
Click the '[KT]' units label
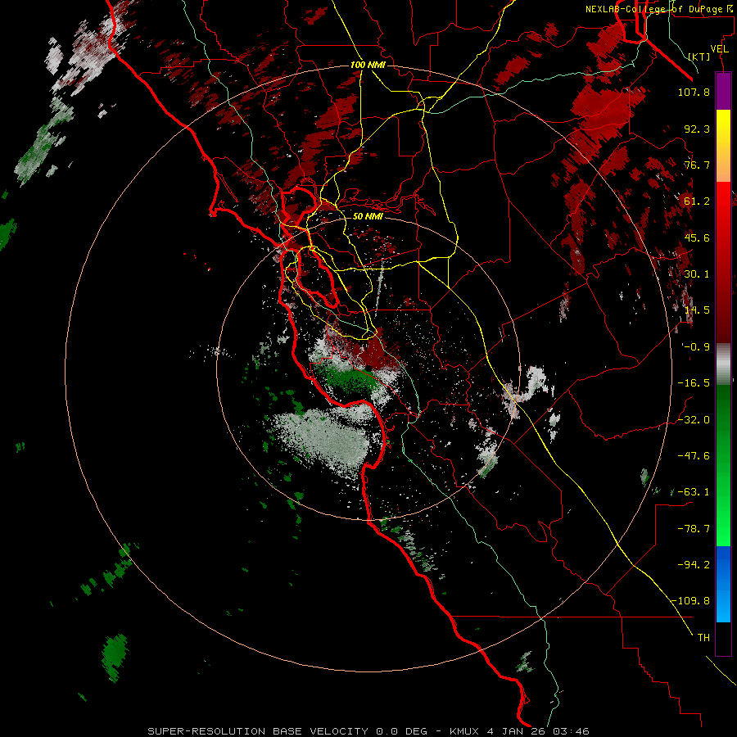click(699, 57)
